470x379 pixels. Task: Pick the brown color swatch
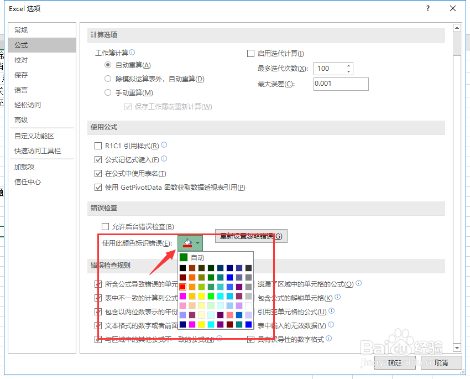192,268
